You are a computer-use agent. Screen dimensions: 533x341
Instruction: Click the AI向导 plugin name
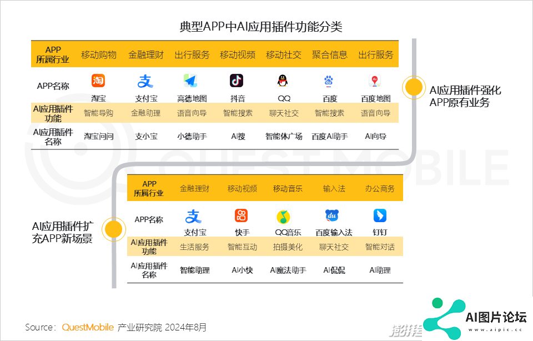tap(376, 136)
